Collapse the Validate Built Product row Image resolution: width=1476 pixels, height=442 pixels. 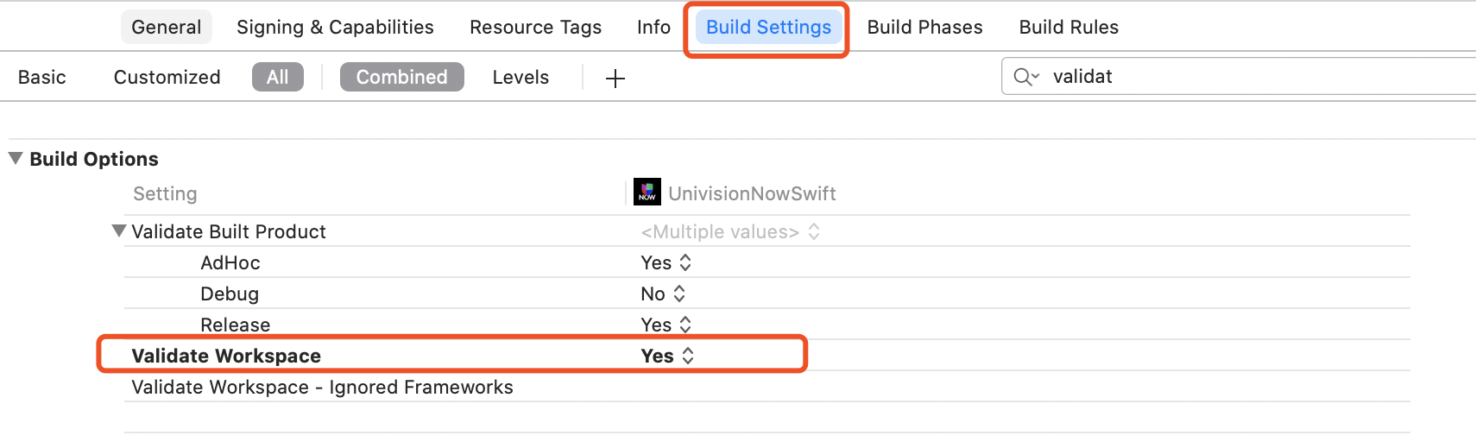[119, 231]
